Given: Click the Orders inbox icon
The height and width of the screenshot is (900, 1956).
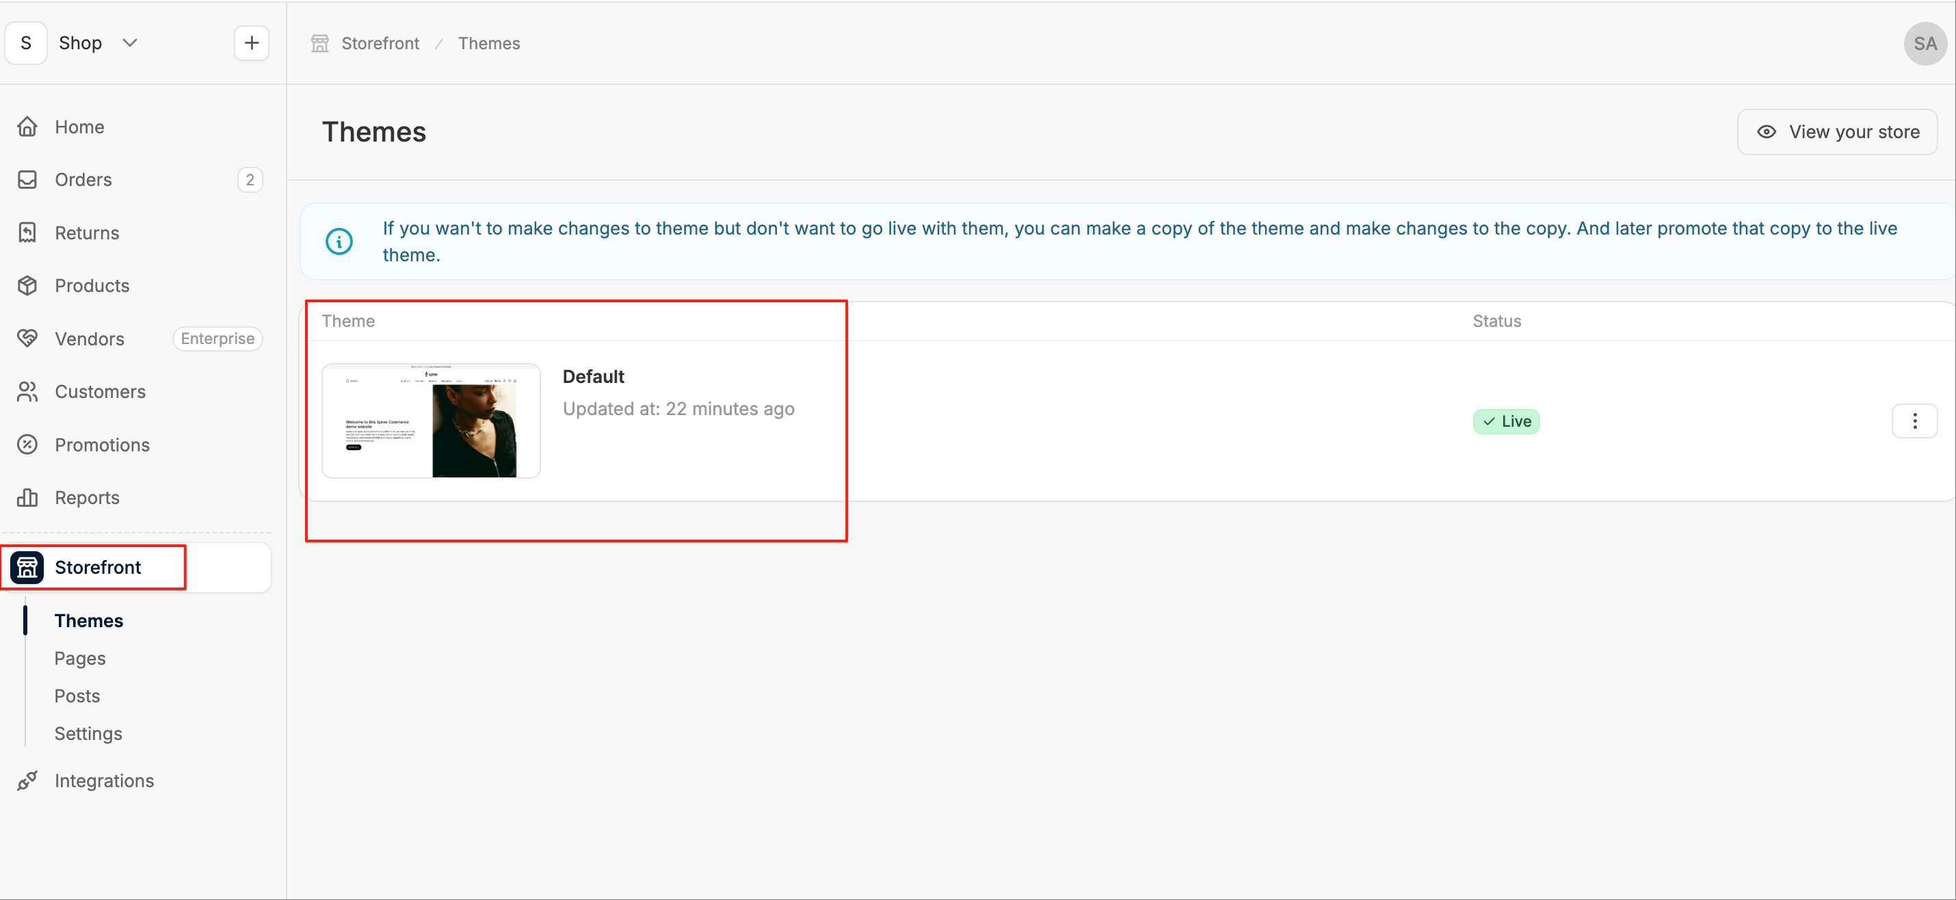Looking at the screenshot, I should [x=27, y=180].
